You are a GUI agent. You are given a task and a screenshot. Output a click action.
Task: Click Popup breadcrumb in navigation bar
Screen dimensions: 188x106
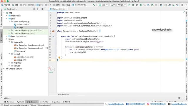pos(6,5)
